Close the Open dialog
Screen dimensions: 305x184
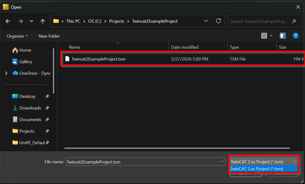pos(298,7)
